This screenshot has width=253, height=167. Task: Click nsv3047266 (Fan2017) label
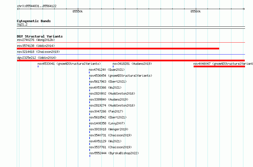click(x=106, y=111)
